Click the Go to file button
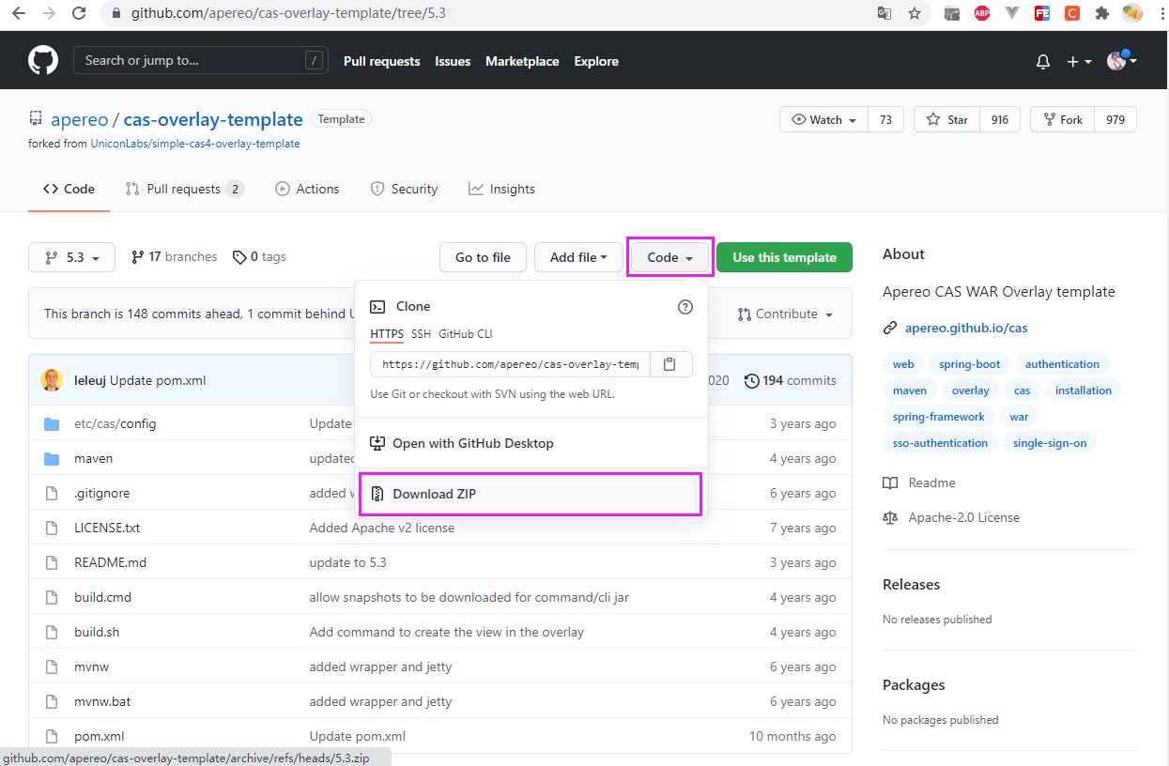The image size is (1169, 766). 483,257
